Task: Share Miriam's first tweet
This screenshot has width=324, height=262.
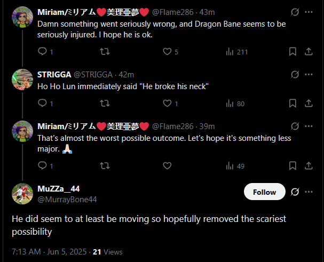Action: (x=309, y=52)
